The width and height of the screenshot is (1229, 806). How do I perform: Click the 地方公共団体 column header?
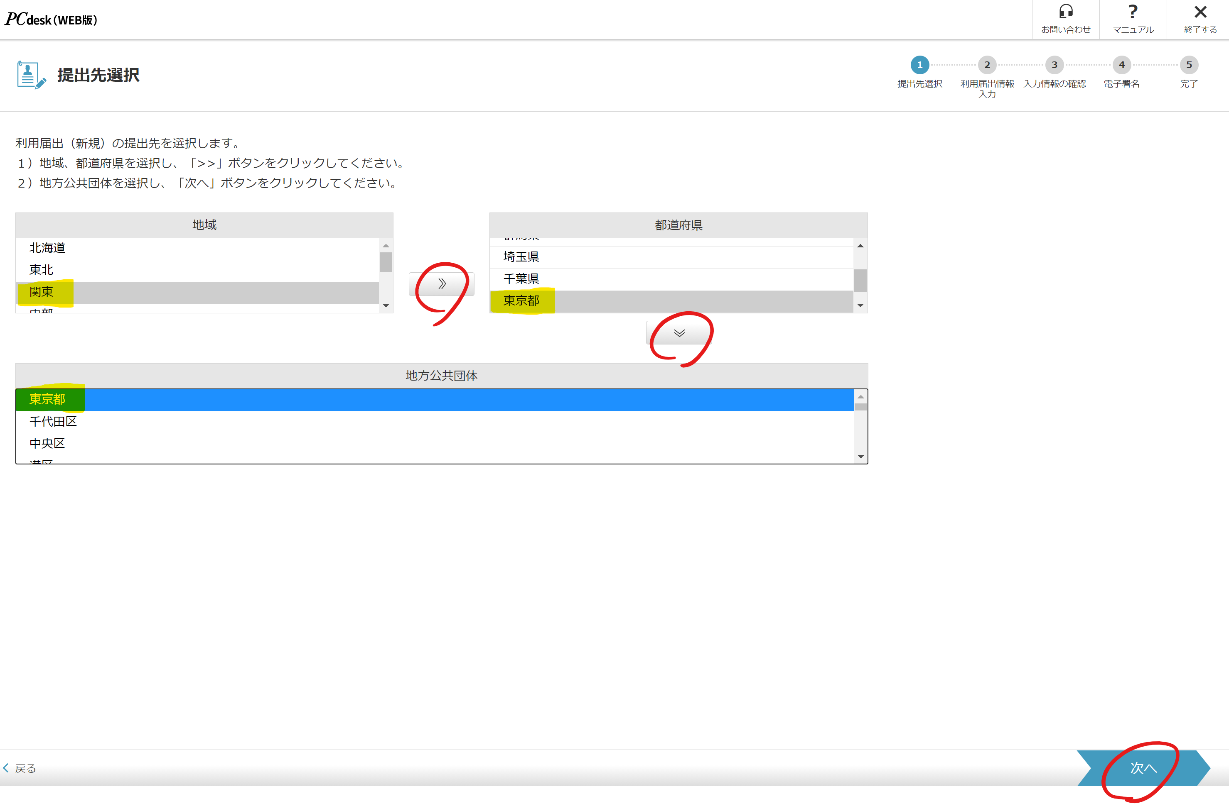pos(442,376)
